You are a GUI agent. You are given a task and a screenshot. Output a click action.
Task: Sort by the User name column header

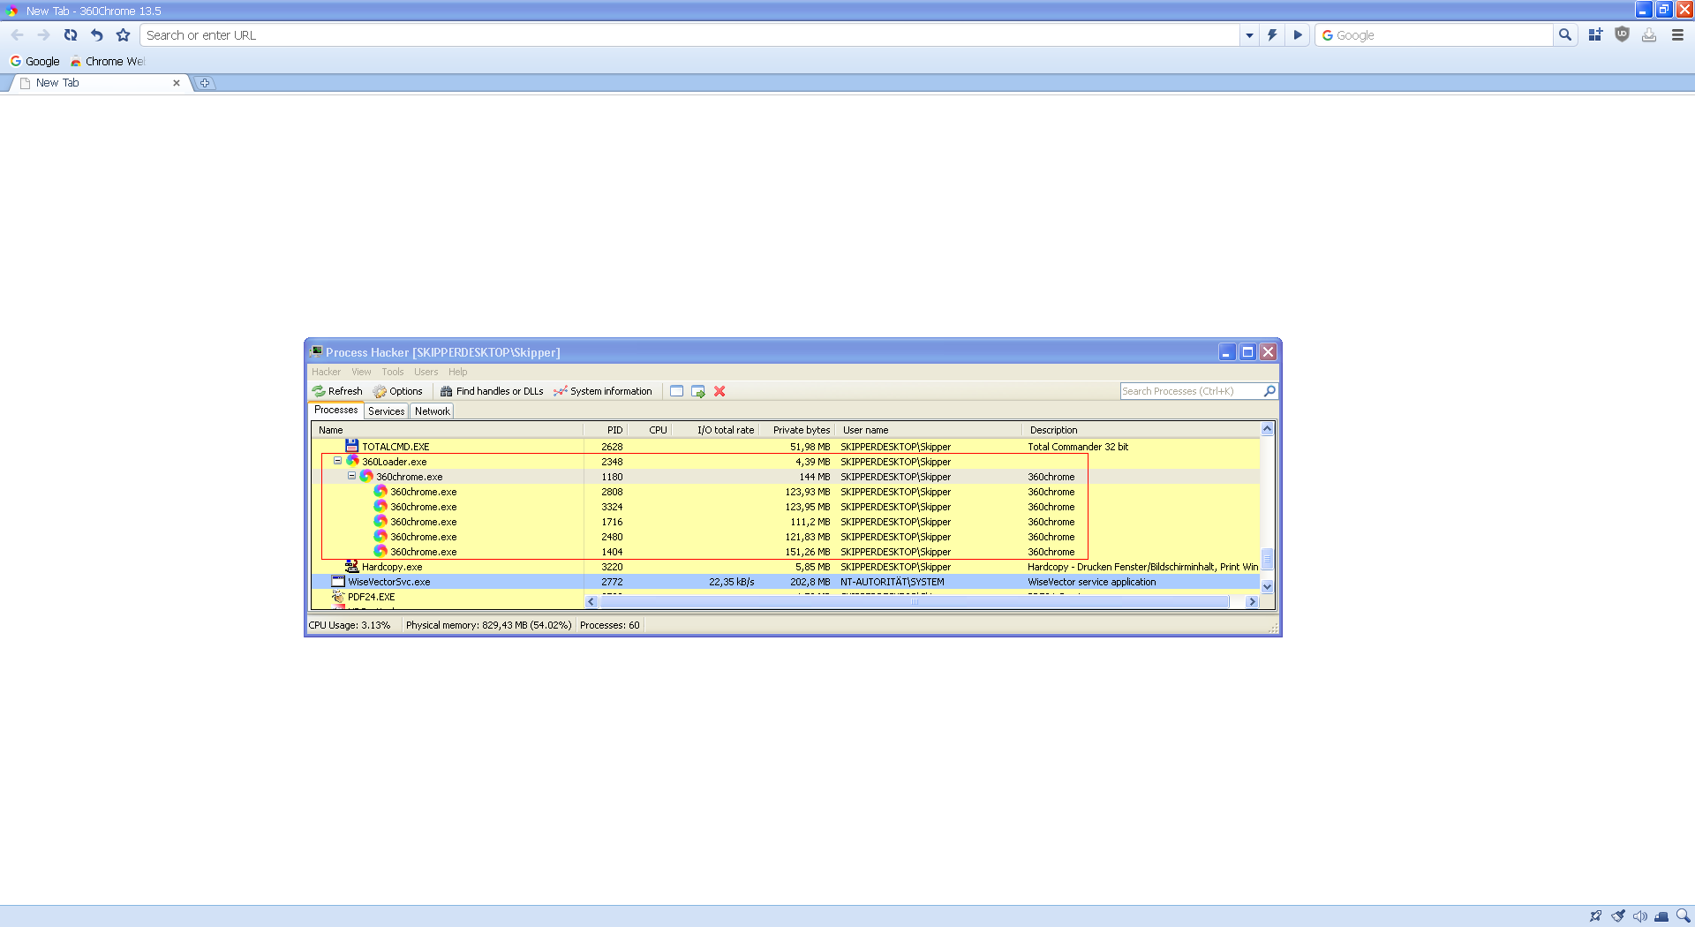(x=929, y=430)
